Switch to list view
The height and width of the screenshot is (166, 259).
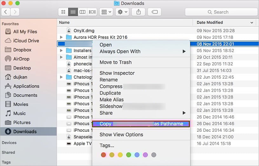(x=73, y=12)
